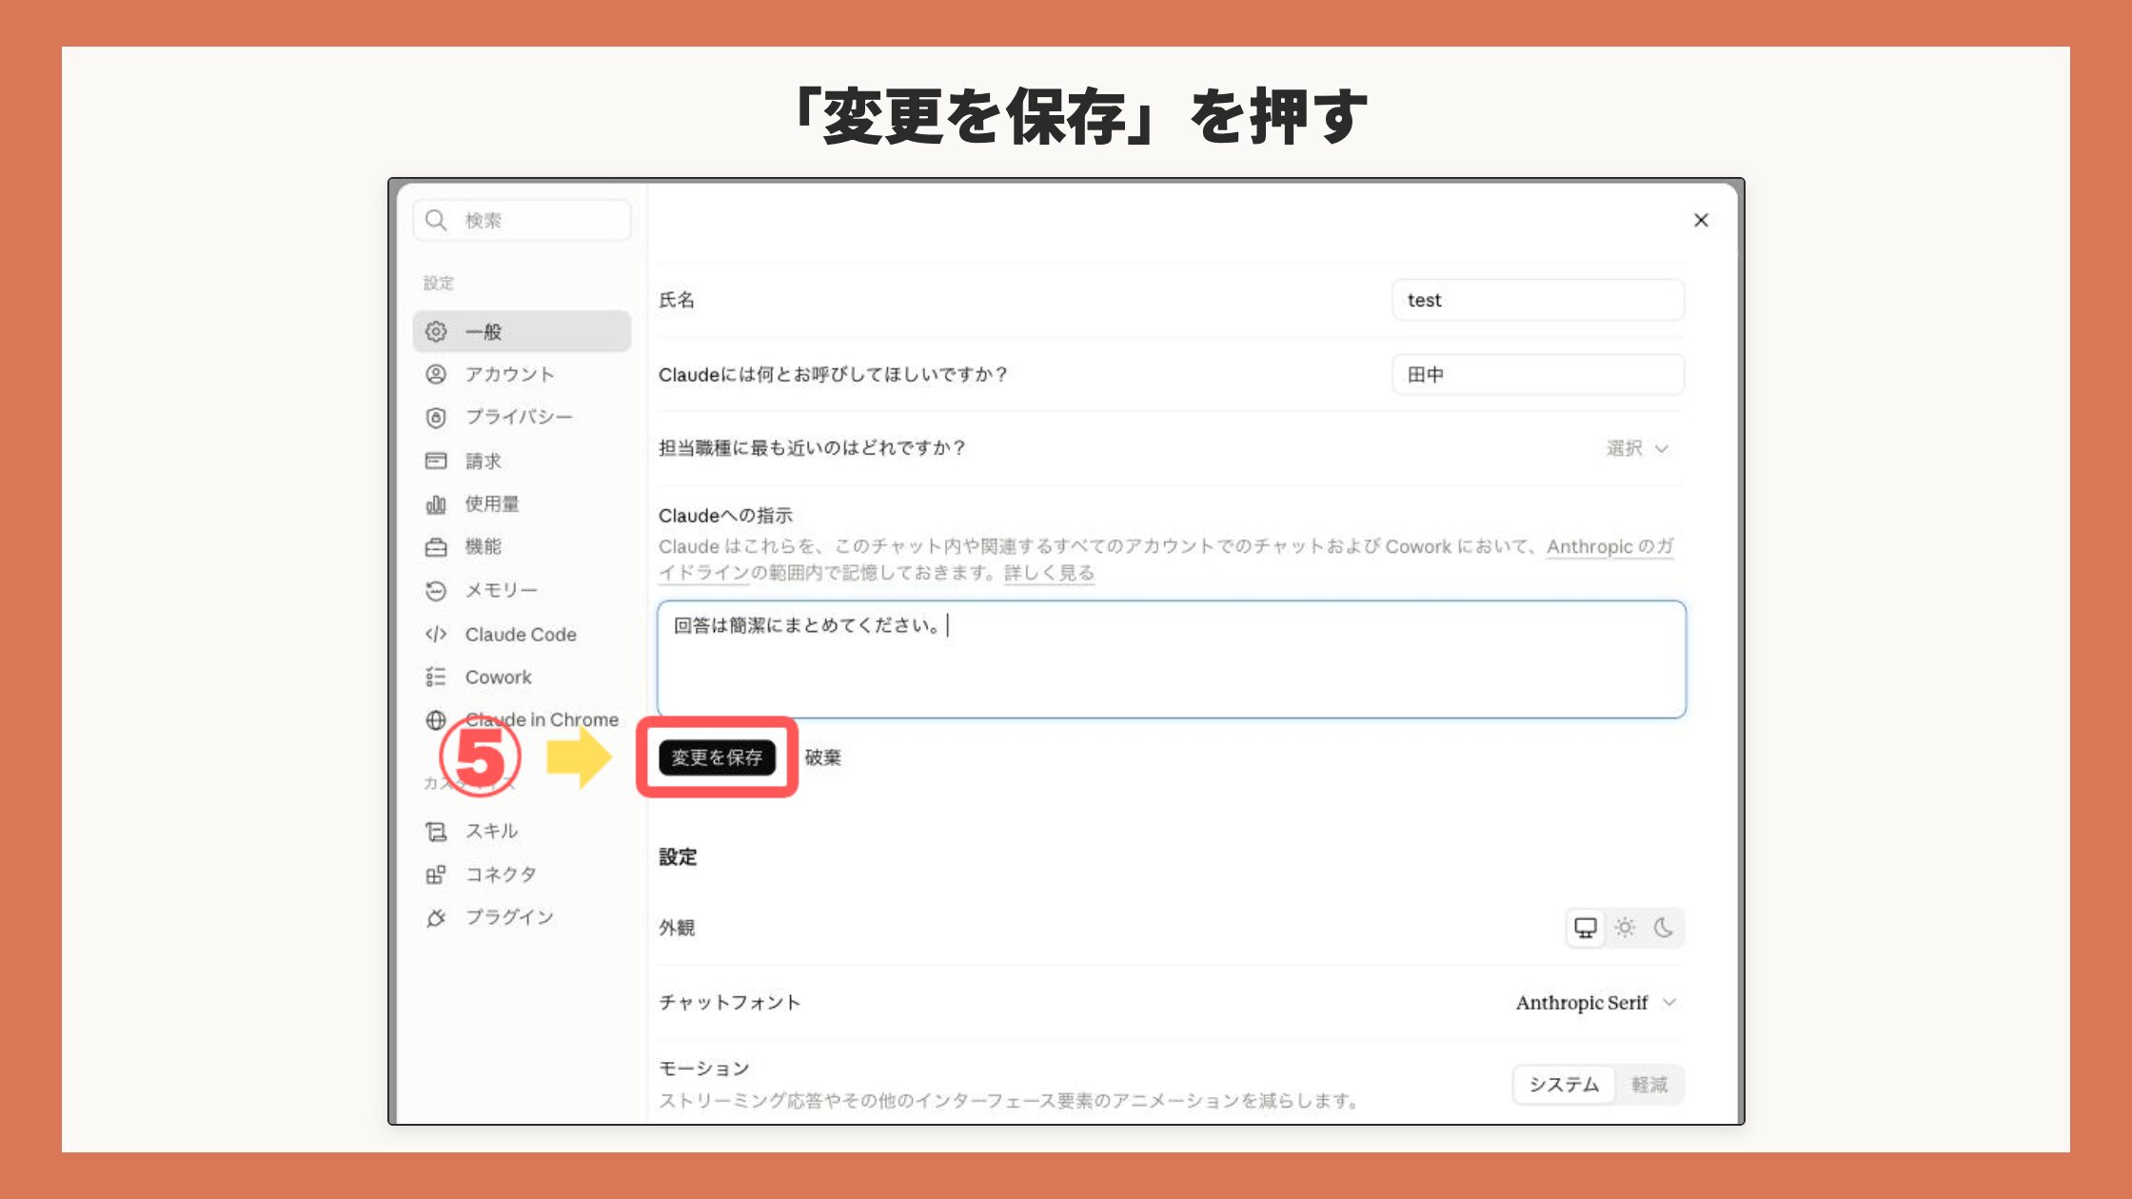Image resolution: width=2132 pixels, height=1199 pixels.
Task: Click the 氏名 field containing test
Action: [x=1538, y=300]
